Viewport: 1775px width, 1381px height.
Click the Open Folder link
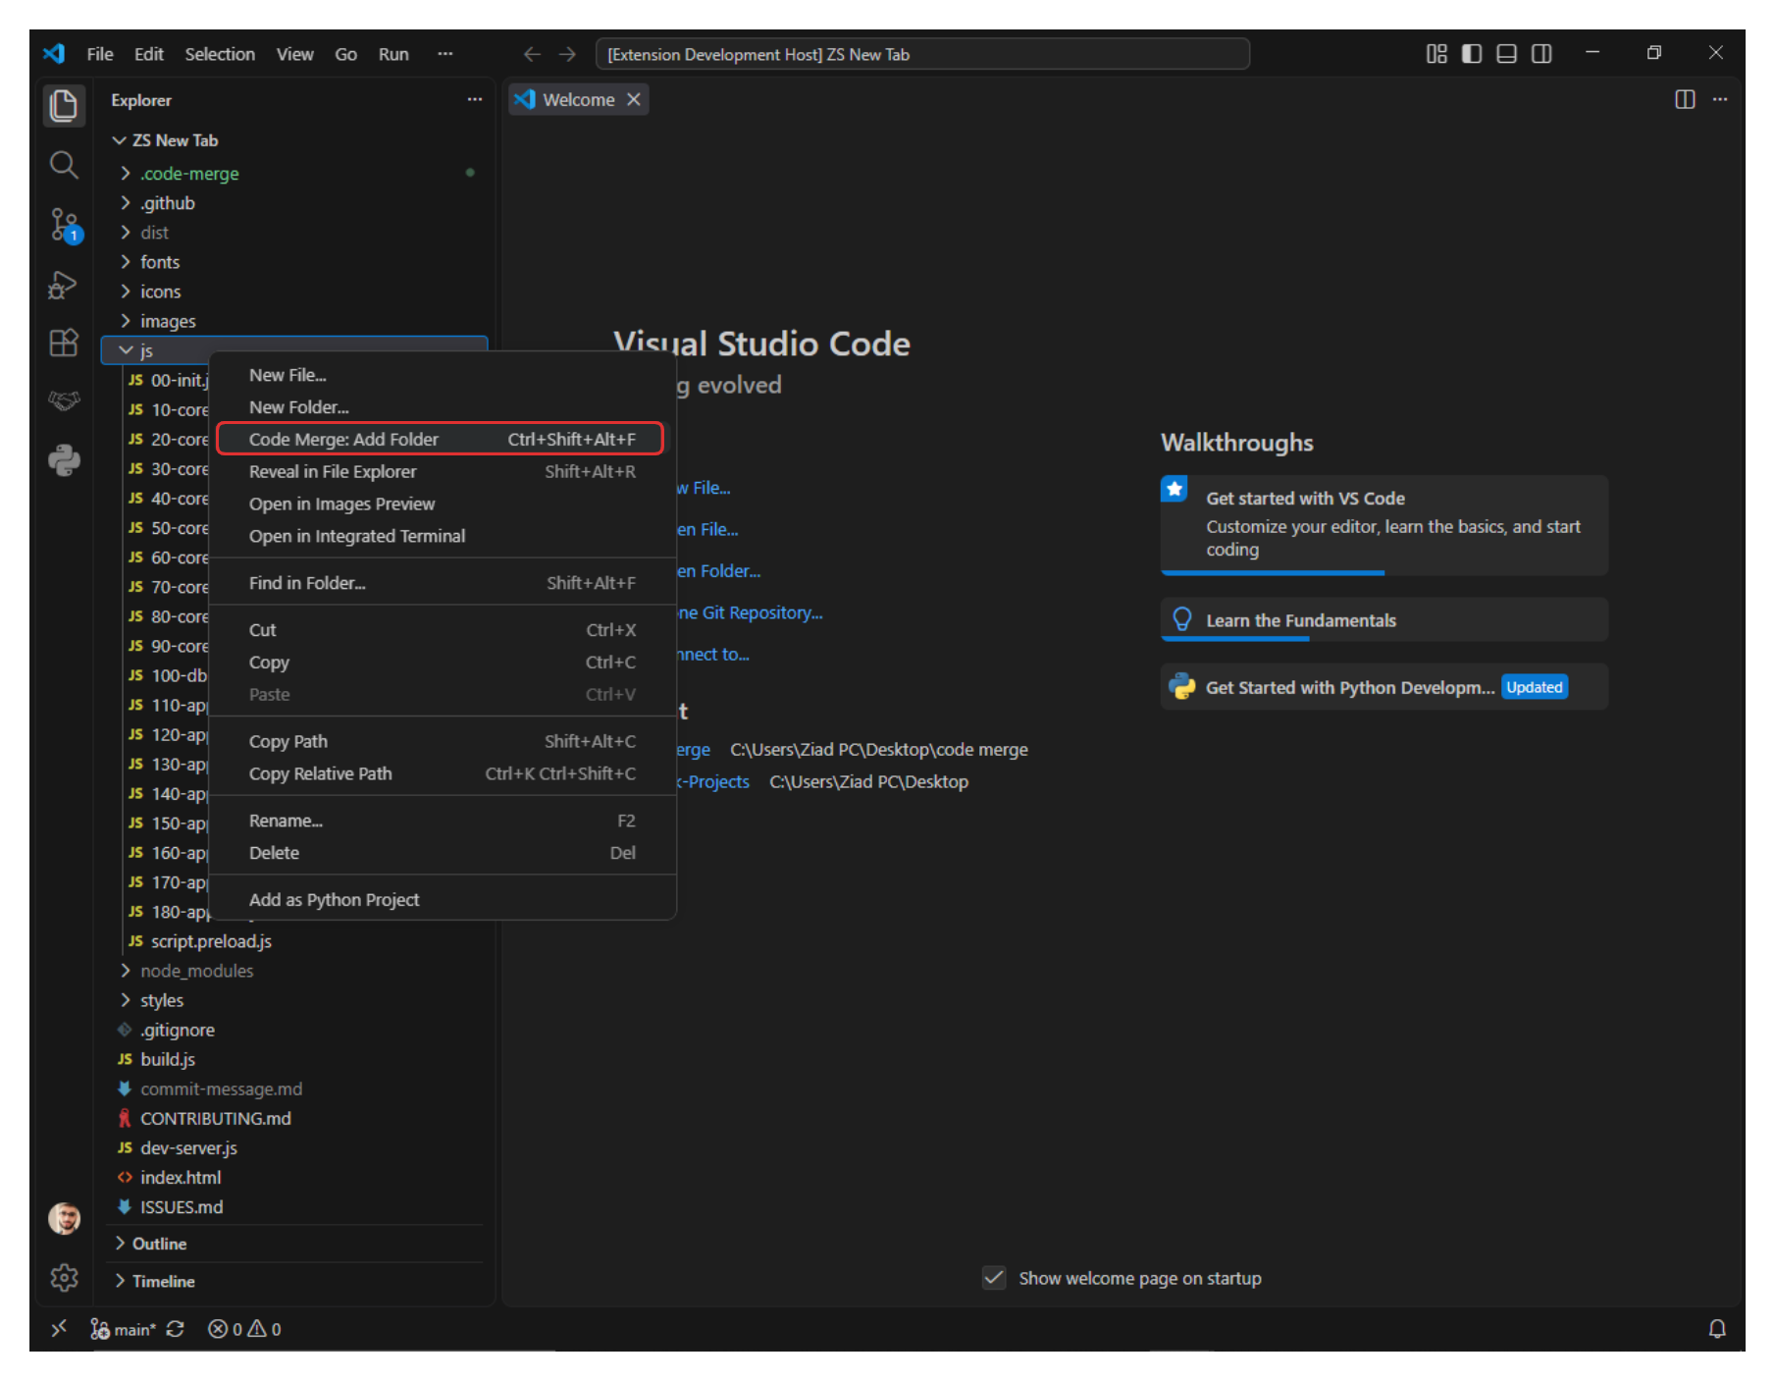coord(718,570)
